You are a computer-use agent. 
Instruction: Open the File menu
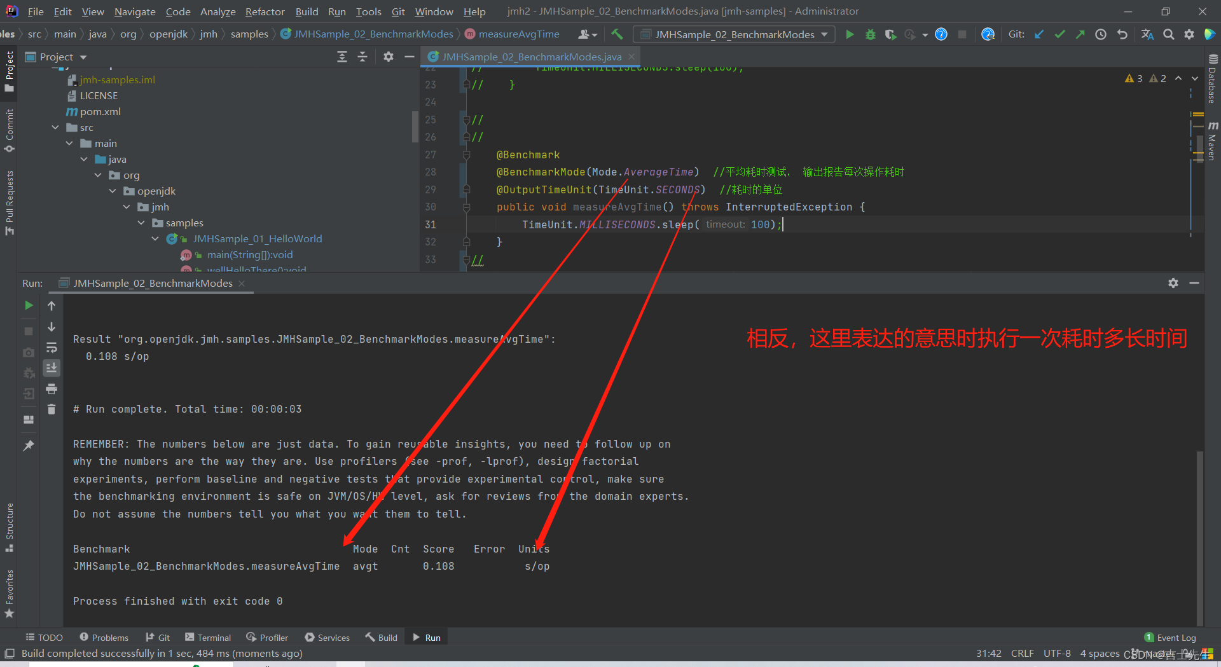click(x=36, y=11)
